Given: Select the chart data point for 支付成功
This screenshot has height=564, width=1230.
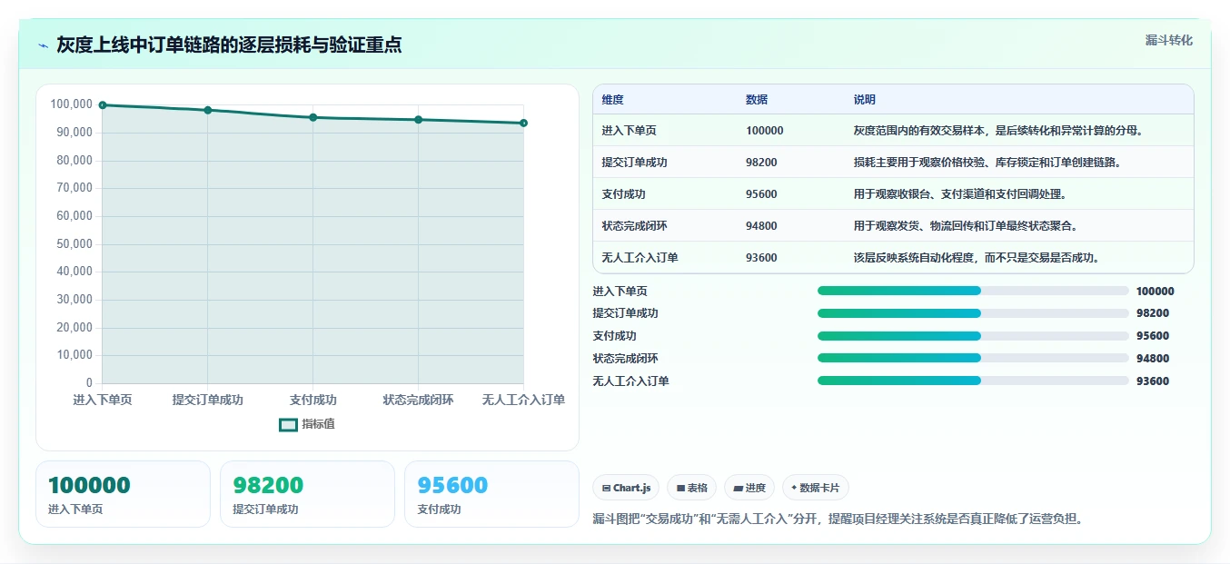Looking at the screenshot, I should pyautogui.click(x=313, y=117).
